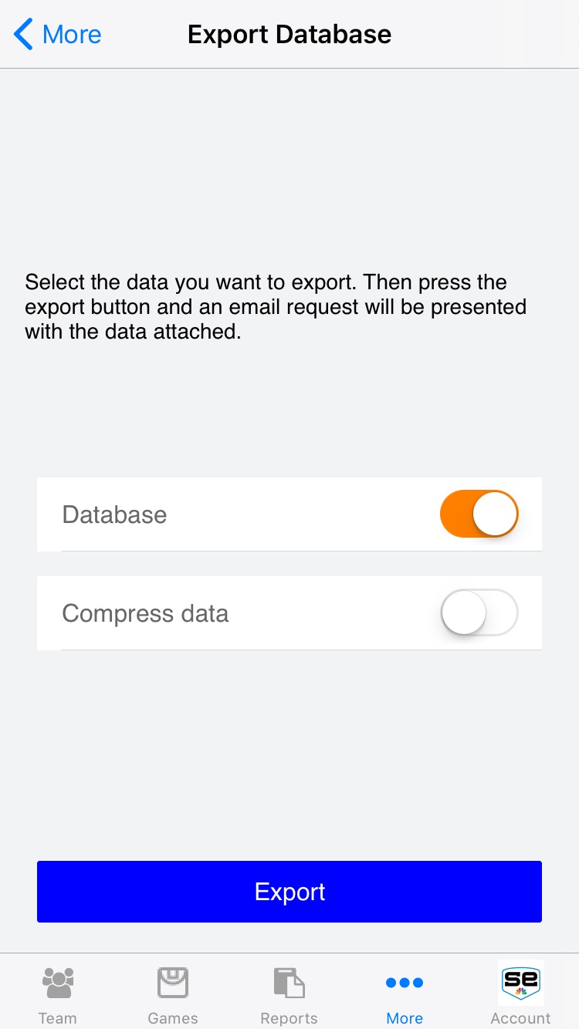This screenshot has width=579, height=1029.
Task: Open the Account SE logo icon
Action: [x=521, y=982]
